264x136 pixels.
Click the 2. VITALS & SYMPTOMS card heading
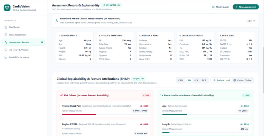click(110, 36)
